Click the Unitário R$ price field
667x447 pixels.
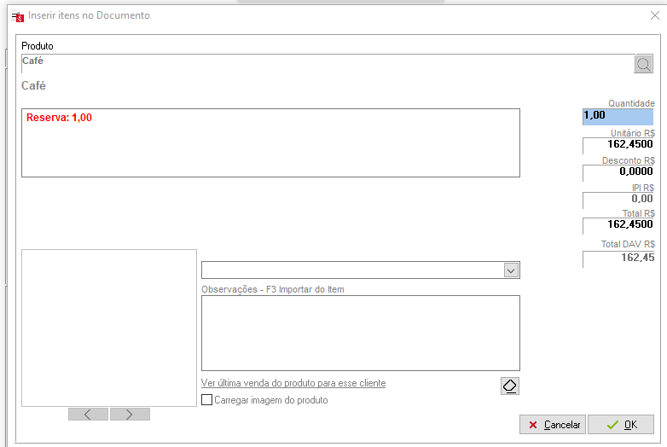618,145
